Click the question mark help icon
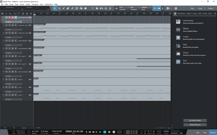217x135 pixels. pos(93,8)
